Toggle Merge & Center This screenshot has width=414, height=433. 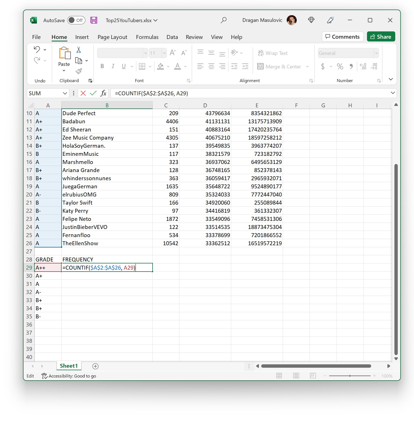point(279,66)
